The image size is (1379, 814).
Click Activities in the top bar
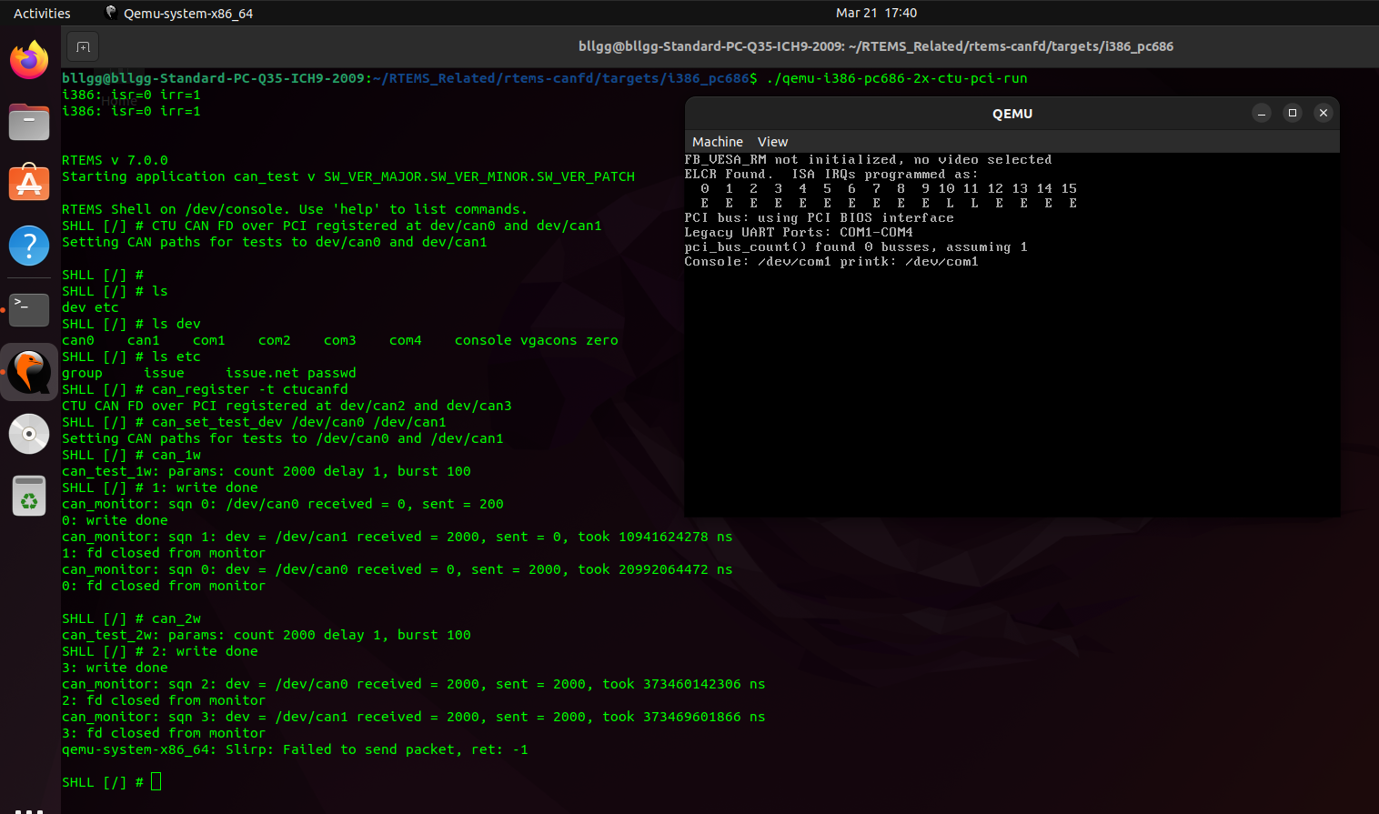pos(42,14)
